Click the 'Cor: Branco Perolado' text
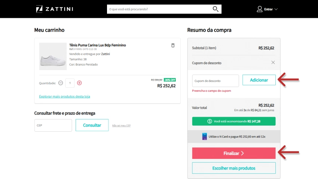 point(83,65)
